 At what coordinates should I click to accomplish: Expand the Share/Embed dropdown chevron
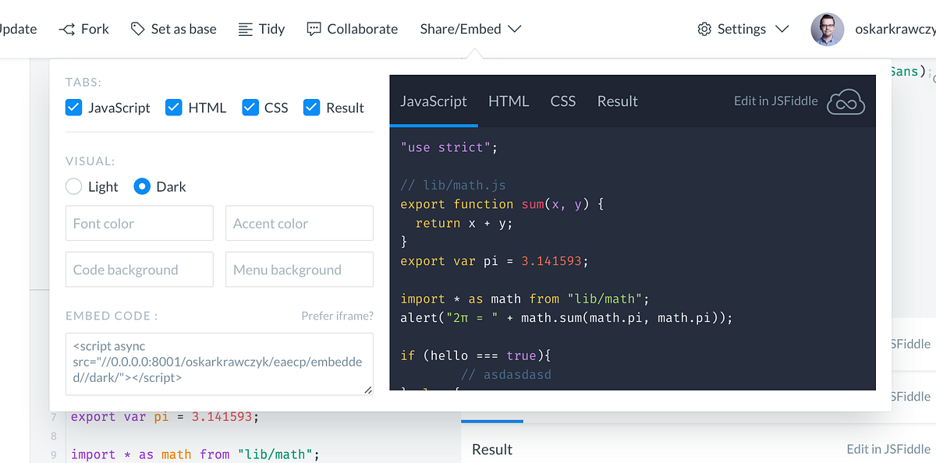coord(515,29)
